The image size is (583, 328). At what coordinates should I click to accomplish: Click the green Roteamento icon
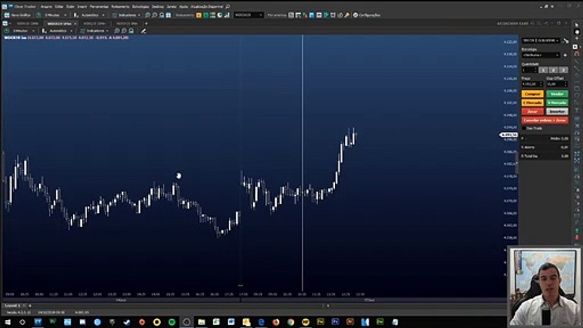[206, 15]
